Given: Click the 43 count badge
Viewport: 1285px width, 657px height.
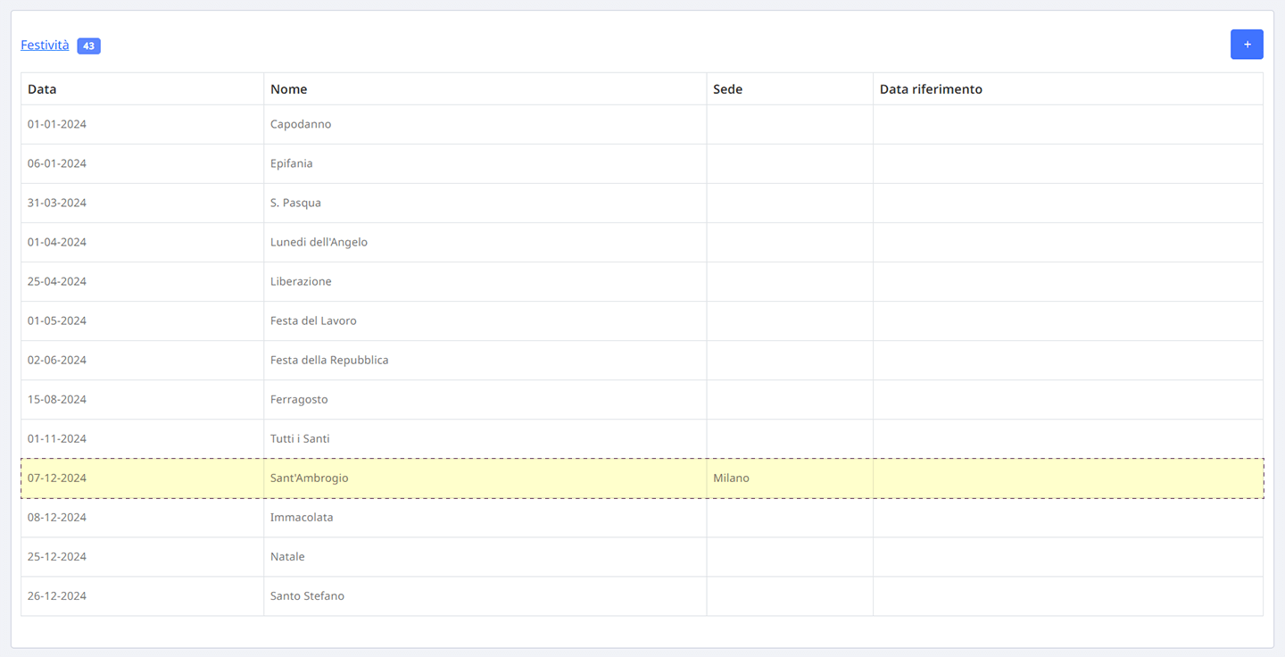Looking at the screenshot, I should point(88,46).
